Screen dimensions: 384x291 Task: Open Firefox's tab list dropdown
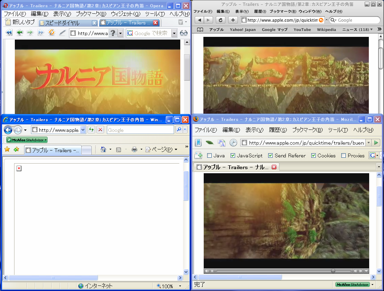(x=379, y=167)
